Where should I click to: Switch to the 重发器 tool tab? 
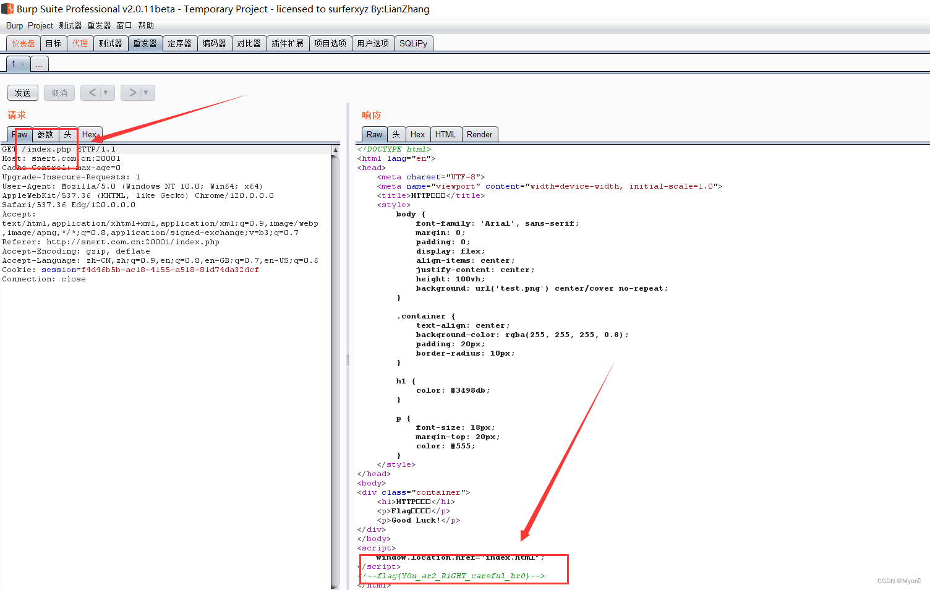(145, 43)
